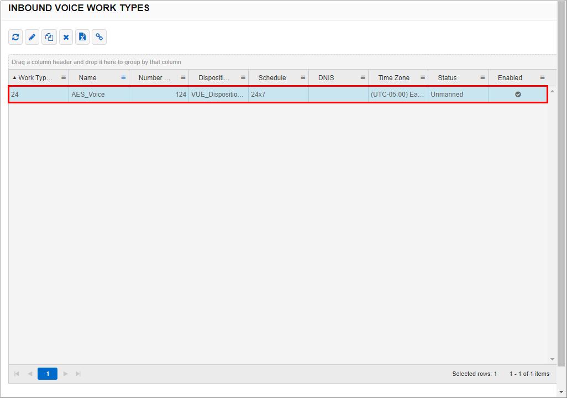Image resolution: width=567 pixels, height=398 pixels.
Task: Export the work types to Excel
Action: pos(82,37)
